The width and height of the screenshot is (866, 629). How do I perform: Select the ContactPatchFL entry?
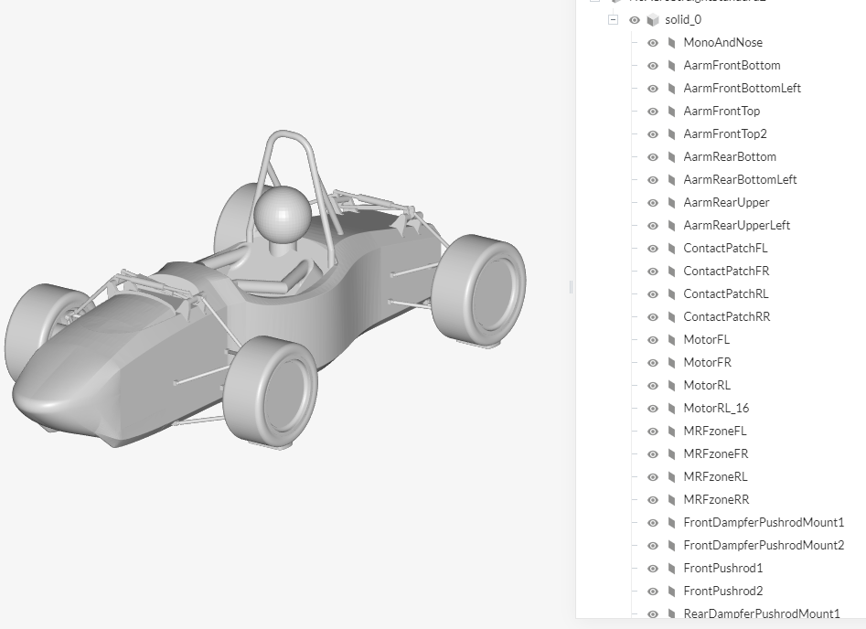click(725, 249)
